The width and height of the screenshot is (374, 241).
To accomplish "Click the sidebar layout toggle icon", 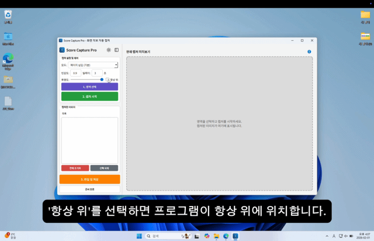I will 116,50.
